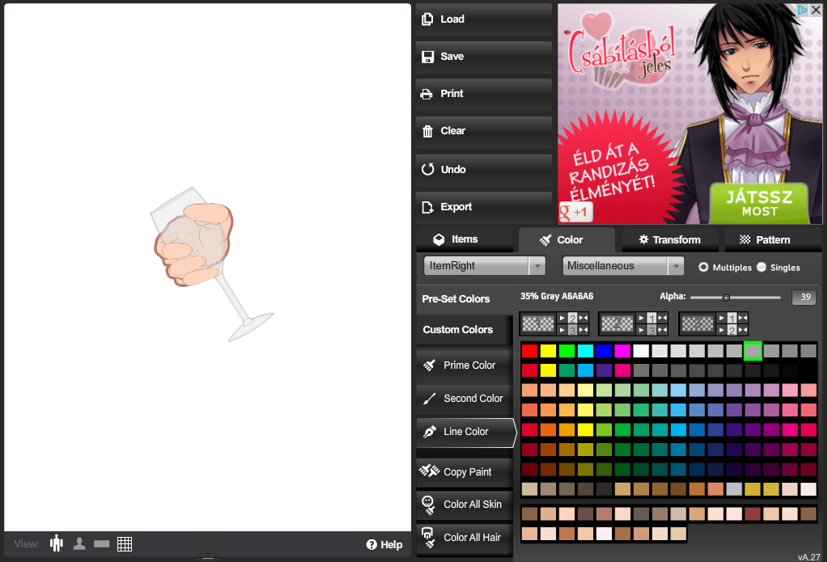Viewport: 828px width, 562px height.
Task: Click the Alpha slider handle
Action: point(726,298)
